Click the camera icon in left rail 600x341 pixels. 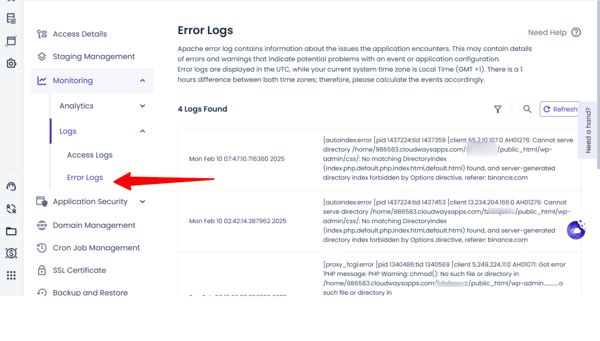tap(11, 63)
